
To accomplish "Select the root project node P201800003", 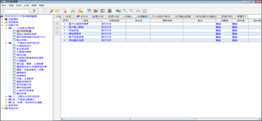I will coord(20,16).
